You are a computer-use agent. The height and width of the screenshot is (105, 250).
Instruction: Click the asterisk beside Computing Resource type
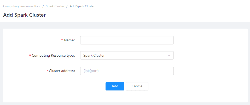point(30,56)
